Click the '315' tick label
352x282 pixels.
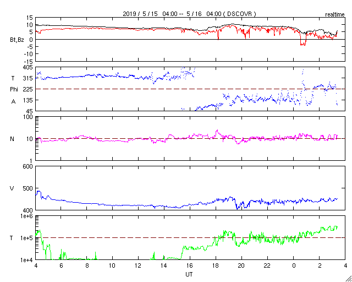click(x=28, y=78)
